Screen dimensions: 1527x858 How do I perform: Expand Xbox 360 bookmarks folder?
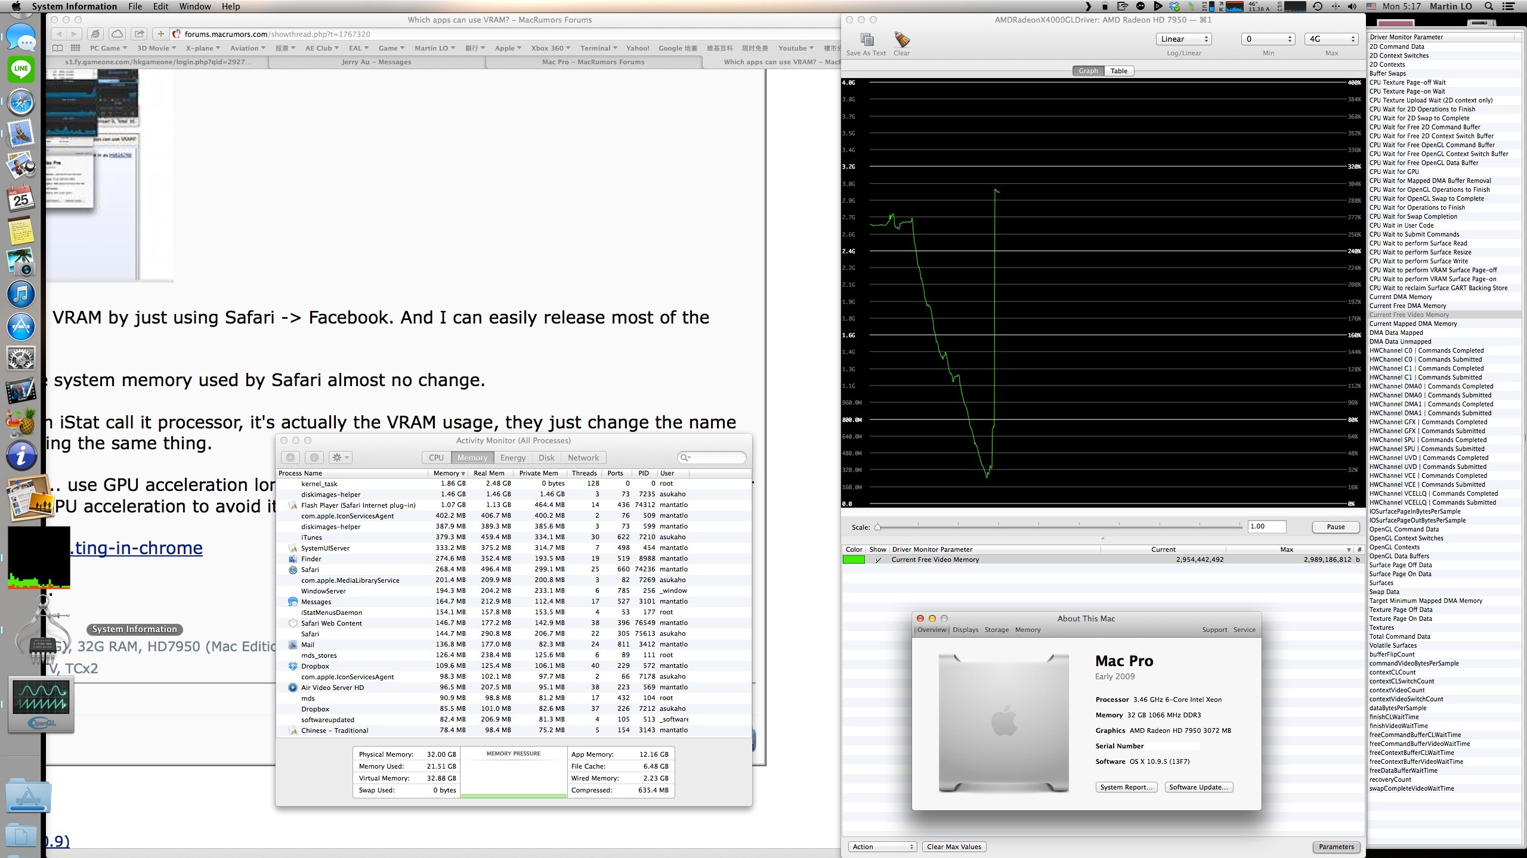pyautogui.click(x=551, y=48)
